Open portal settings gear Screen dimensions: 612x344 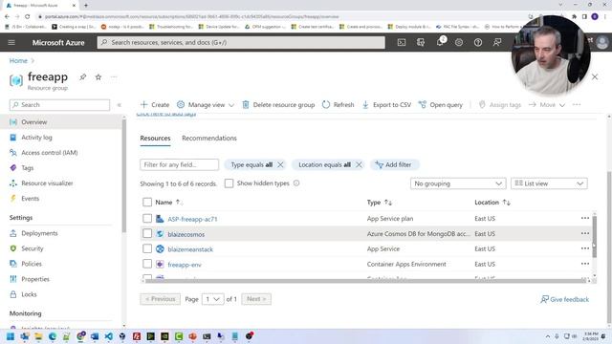tap(459, 42)
